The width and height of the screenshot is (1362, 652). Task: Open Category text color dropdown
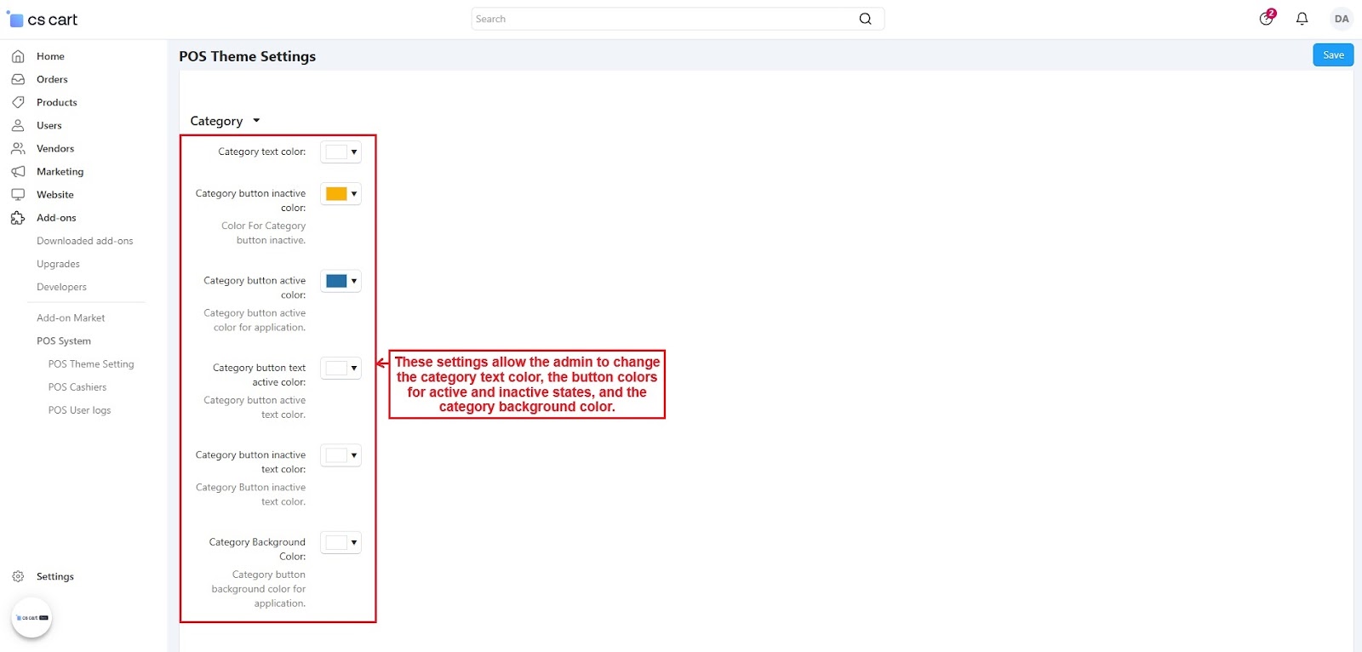pos(341,152)
